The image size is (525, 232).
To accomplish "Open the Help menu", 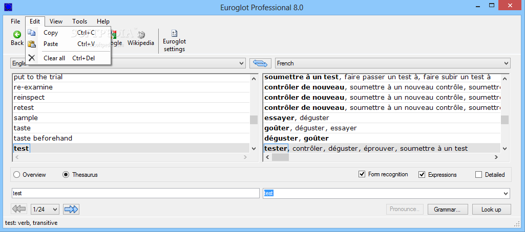I will pyautogui.click(x=103, y=21).
